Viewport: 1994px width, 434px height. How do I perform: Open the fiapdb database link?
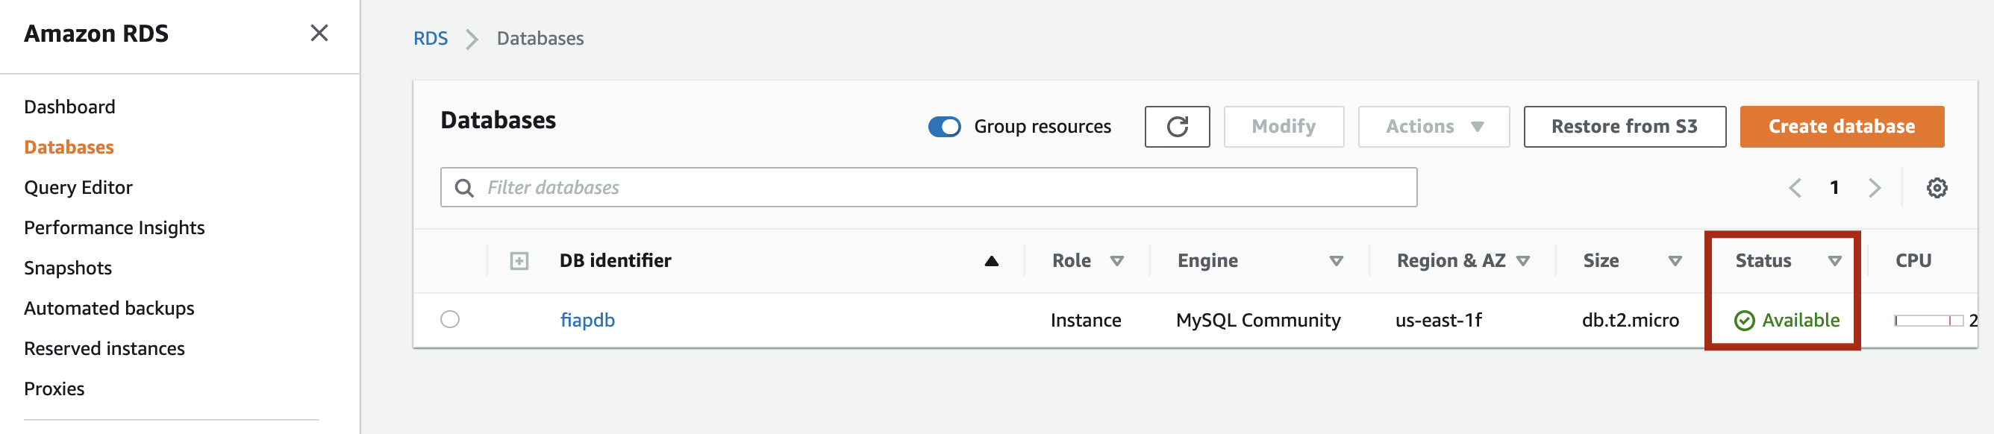[x=587, y=320]
